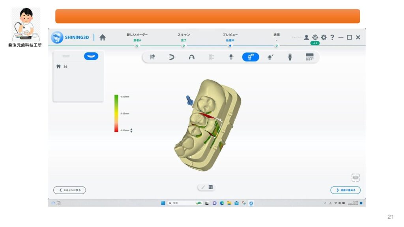The height and width of the screenshot is (227, 404).
Task: Toggle the grid view button at bottom
Action: (211, 187)
